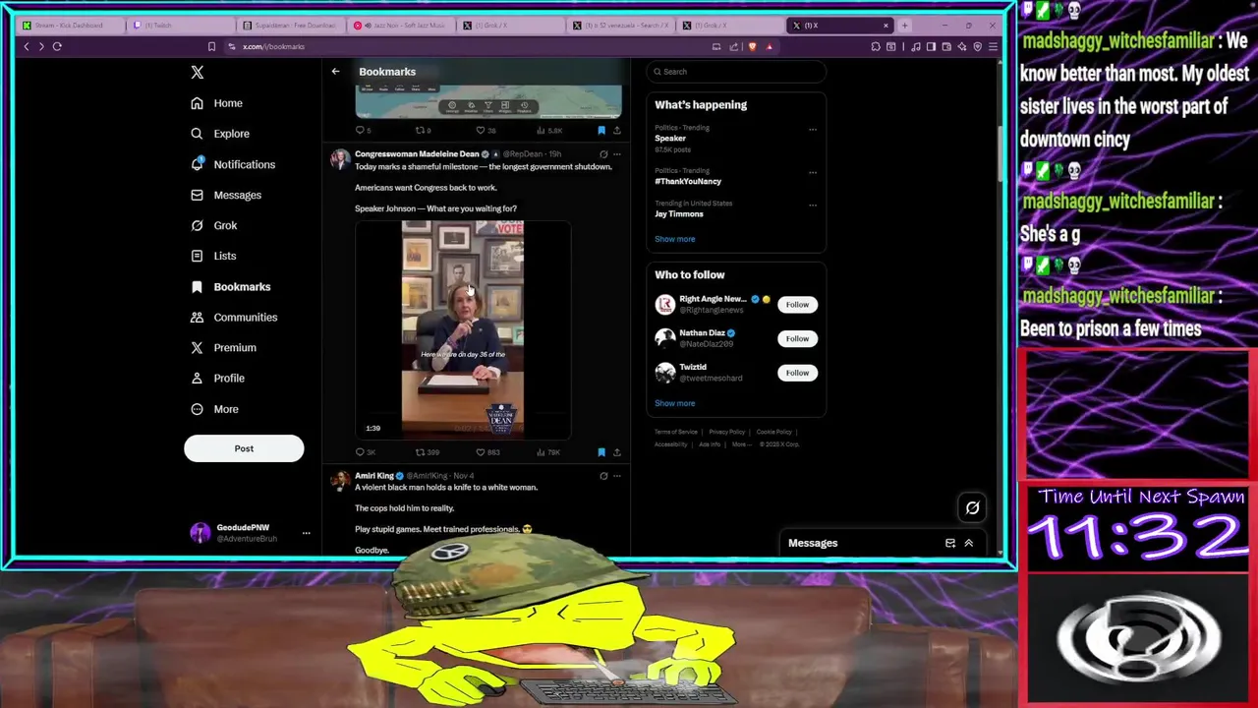Follow Nathan Diaz
The width and height of the screenshot is (1258, 708).
797,338
